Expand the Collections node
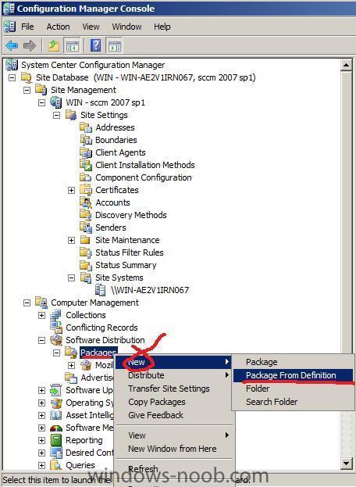Viewport: 356px width, 487px height. point(42,315)
